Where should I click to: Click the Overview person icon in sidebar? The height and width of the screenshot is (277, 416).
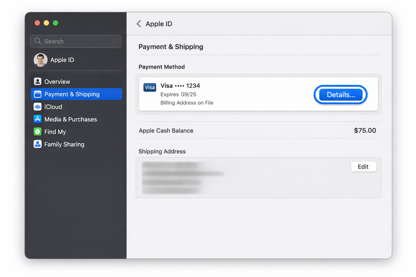click(x=38, y=81)
